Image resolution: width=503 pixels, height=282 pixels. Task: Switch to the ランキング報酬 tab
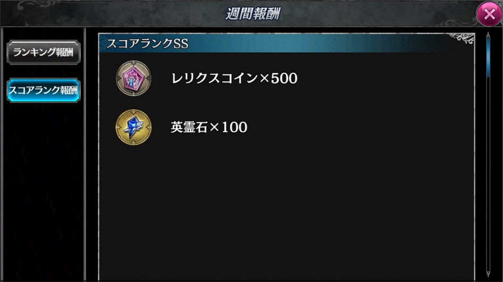click(44, 53)
